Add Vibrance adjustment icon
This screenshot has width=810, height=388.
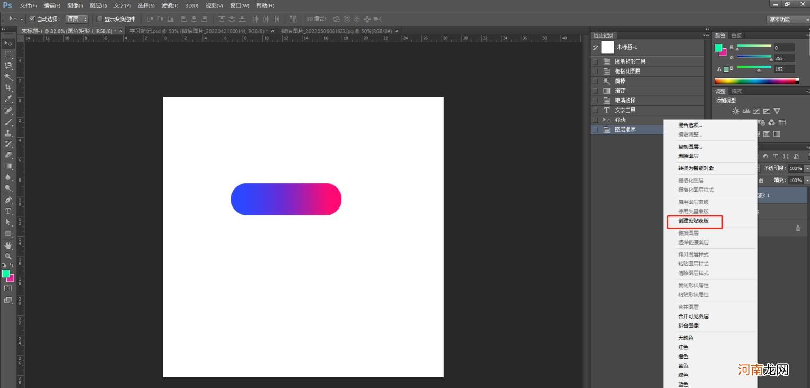click(777, 111)
